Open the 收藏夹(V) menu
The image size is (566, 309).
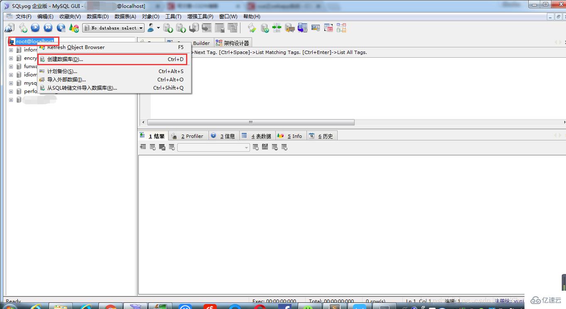click(70, 17)
